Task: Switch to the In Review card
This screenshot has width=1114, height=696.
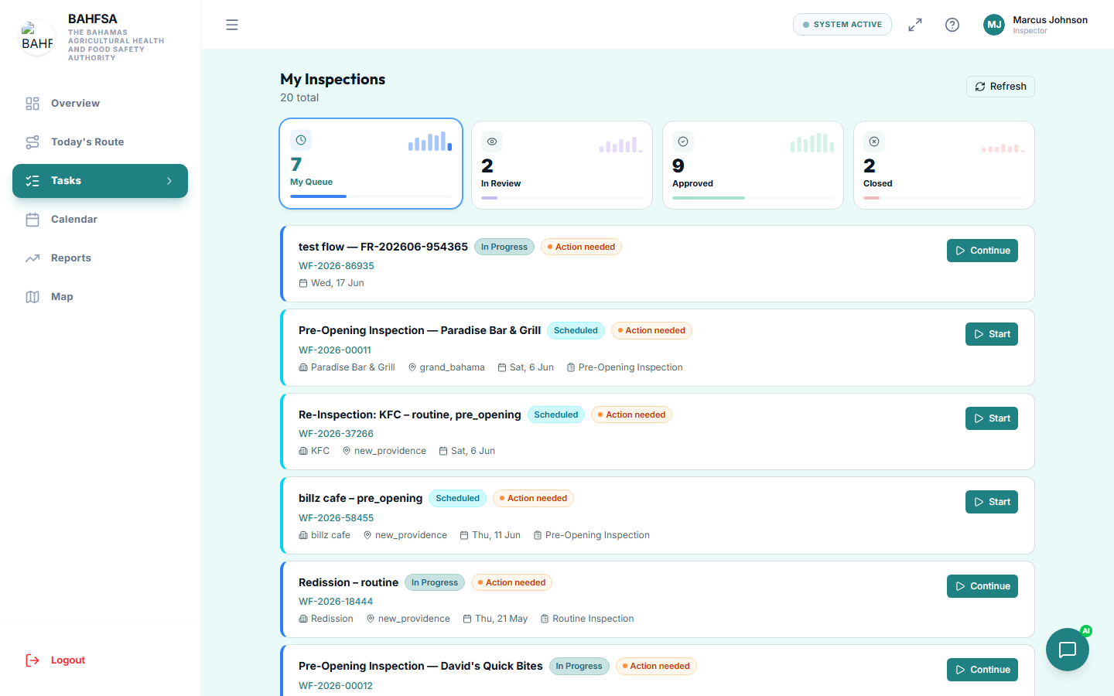Action: tap(562, 165)
